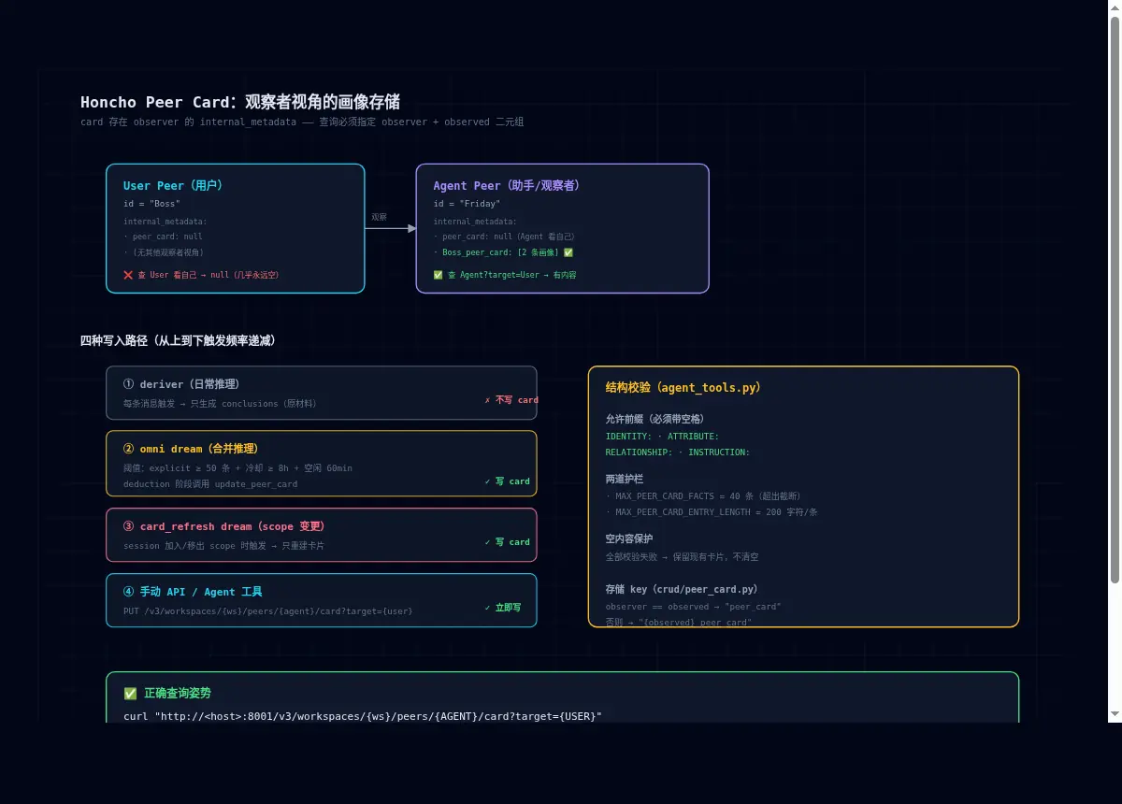The image size is (1122, 804).
Task: Click the 'MAX_PEER_CARD_ENTRY_LENGTH = 200' line
Action: pyautogui.click(x=712, y=512)
